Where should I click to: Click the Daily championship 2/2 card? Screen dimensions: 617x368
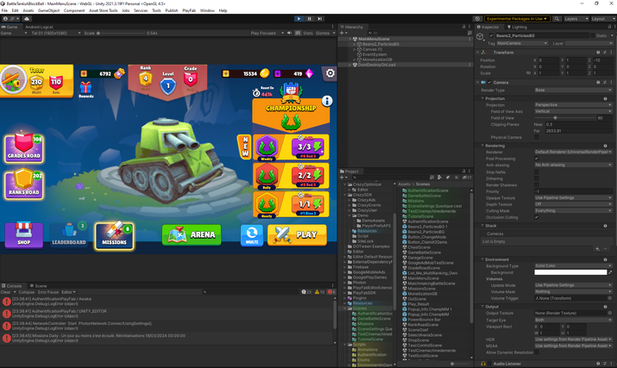click(x=291, y=176)
